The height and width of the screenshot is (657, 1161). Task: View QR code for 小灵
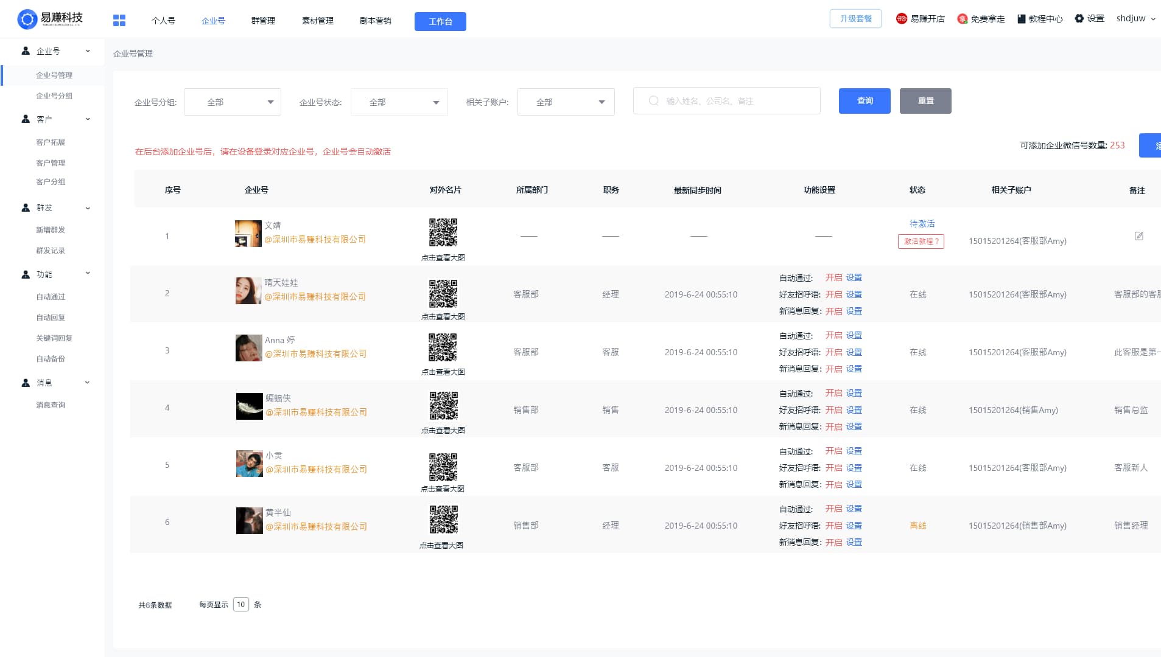click(x=443, y=467)
